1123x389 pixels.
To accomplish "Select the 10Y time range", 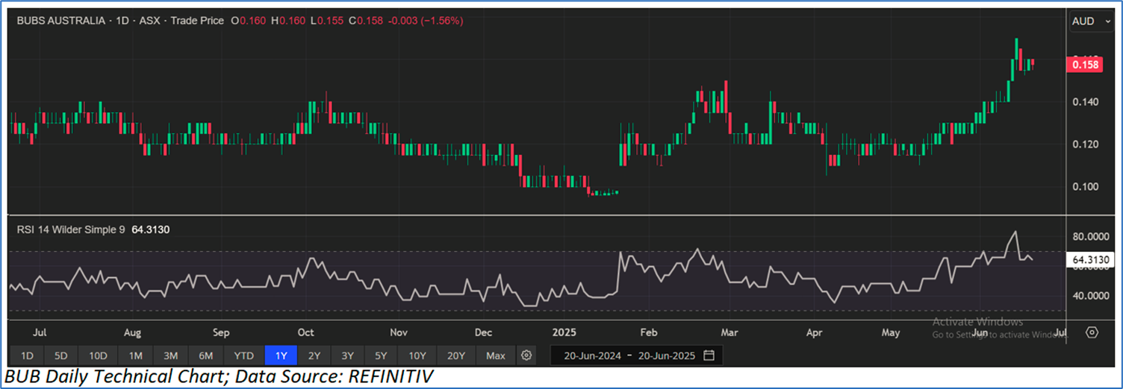I will (417, 355).
